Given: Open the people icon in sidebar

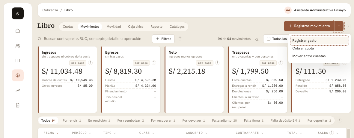Looking at the screenshot, I should point(18,46).
